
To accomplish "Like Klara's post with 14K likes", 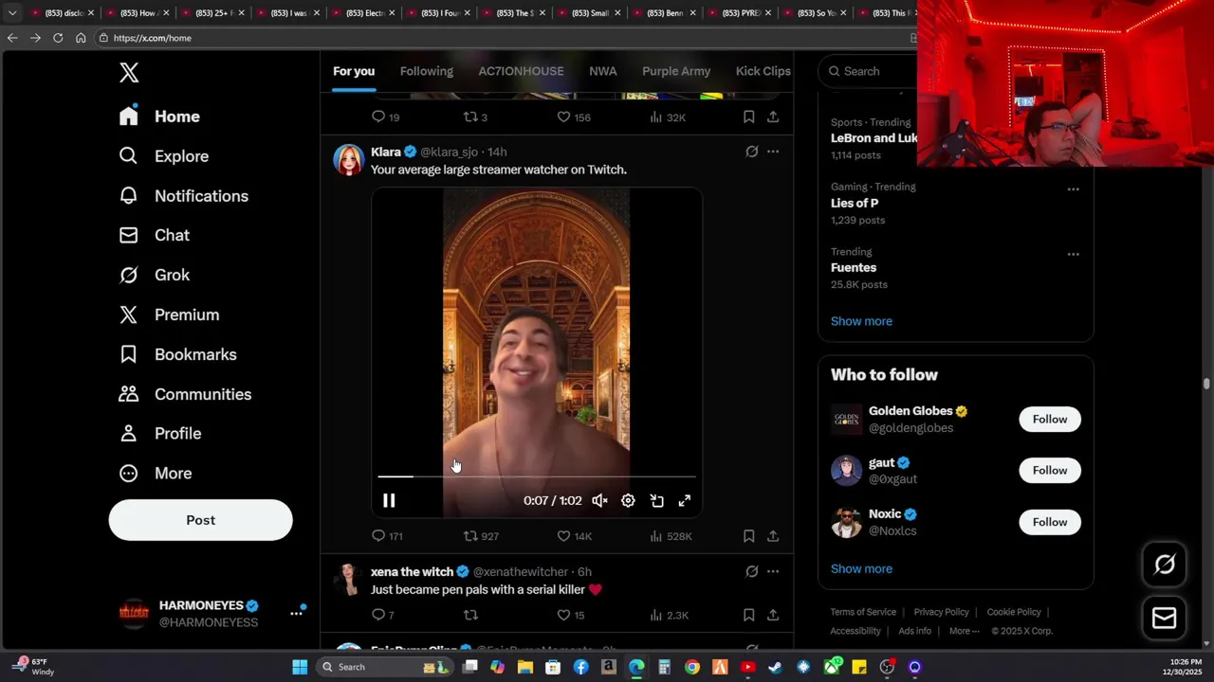I will [574, 536].
